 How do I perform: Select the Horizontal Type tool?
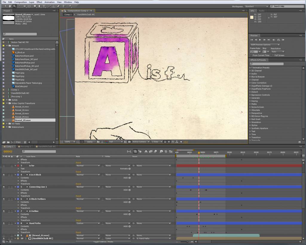(x=44, y=6)
